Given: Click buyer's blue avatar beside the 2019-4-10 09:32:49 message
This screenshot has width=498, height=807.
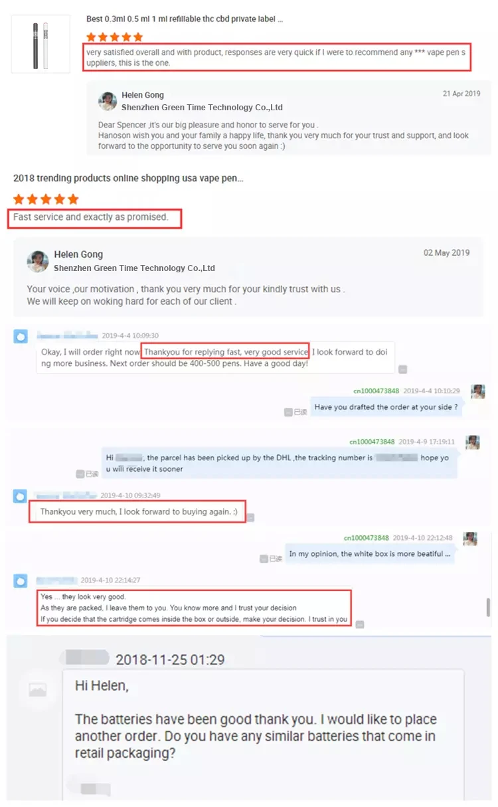Looking at the screenshot, I should click(x=21, y=496).
